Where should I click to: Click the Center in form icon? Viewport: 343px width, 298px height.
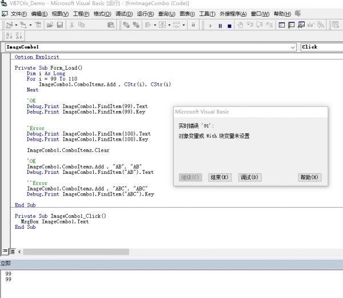point(162,25)
